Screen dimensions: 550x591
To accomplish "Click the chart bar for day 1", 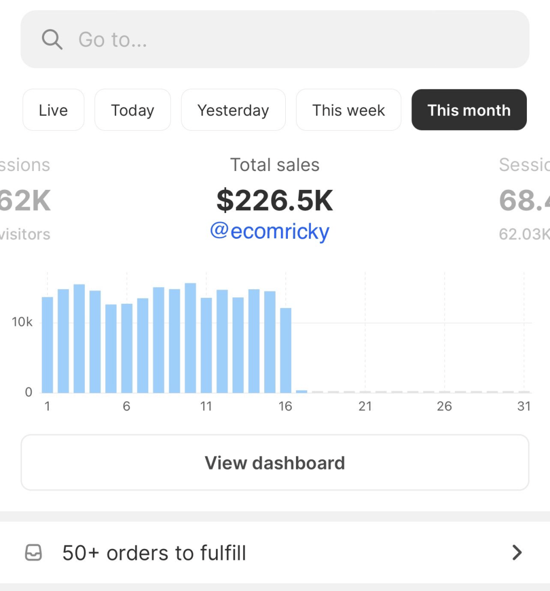I will point(47,344).
